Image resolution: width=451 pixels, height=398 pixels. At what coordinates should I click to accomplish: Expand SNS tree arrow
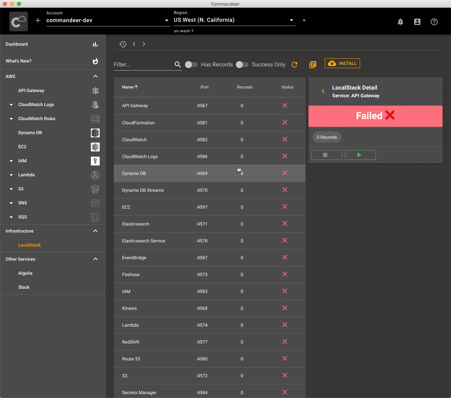11,203
